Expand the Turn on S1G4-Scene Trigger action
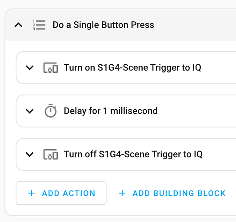236x222 pixels. pyautogui.click(x=29, y=67)
